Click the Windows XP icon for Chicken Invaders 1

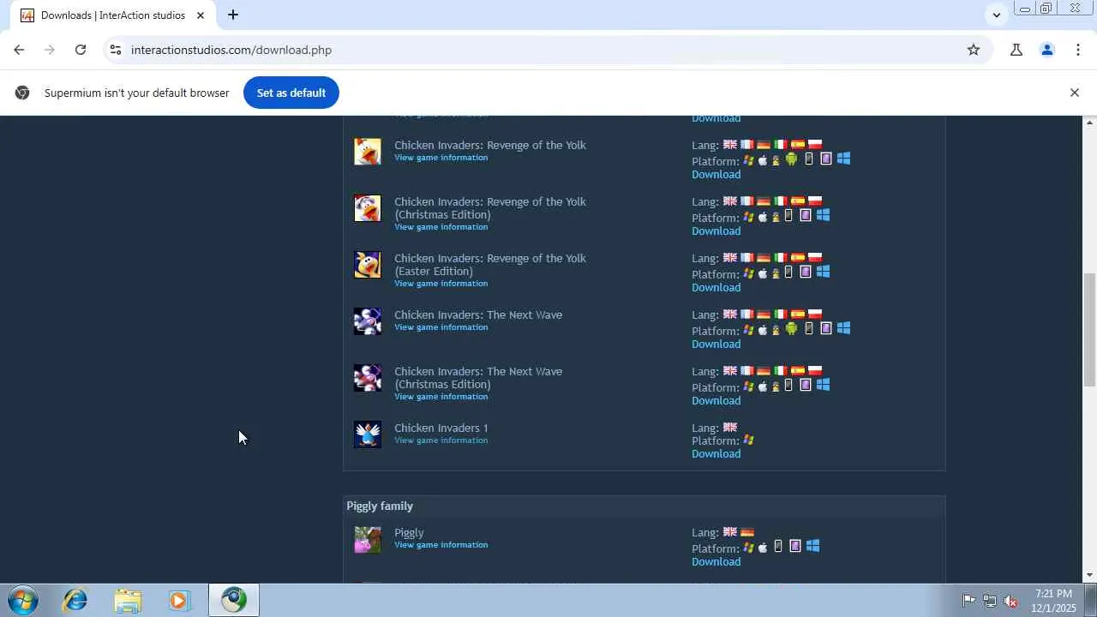pos(749,440)
